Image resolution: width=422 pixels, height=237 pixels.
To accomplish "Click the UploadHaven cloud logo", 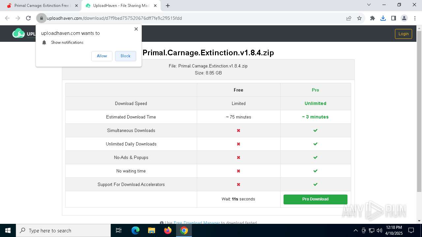I will (x=18, y=33).
